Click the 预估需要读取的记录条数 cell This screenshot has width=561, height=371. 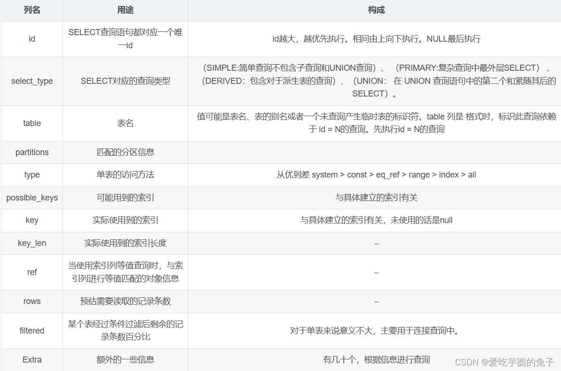[125, 301]
